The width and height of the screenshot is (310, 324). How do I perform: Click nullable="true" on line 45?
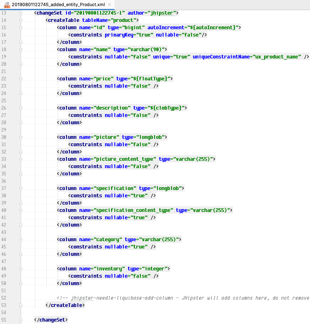click(126, 247)
